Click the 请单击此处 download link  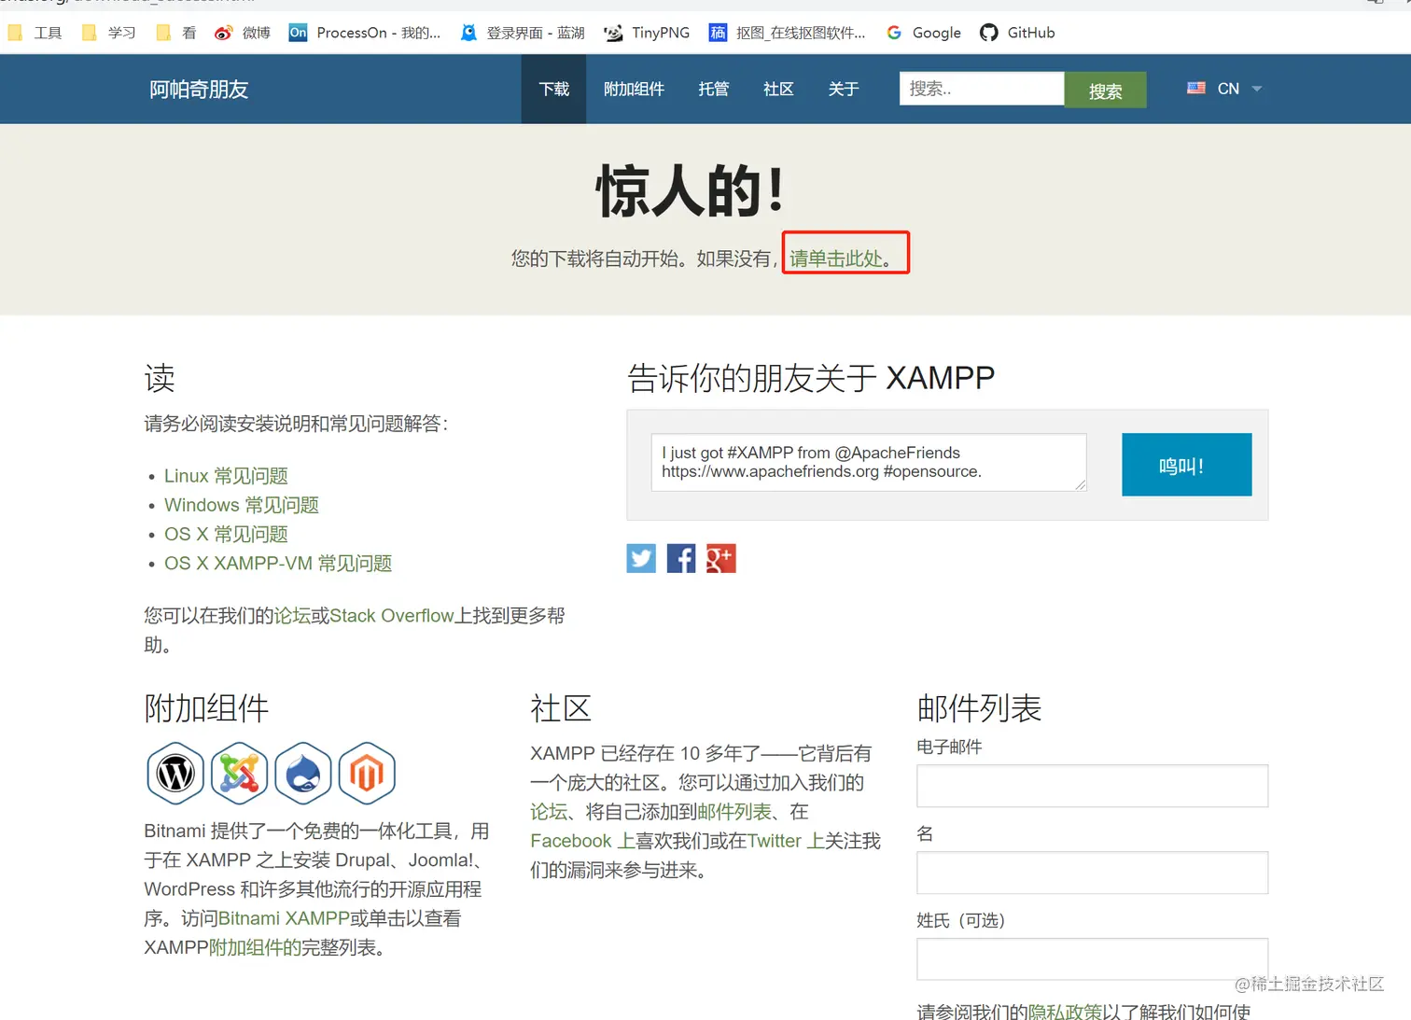836,258
